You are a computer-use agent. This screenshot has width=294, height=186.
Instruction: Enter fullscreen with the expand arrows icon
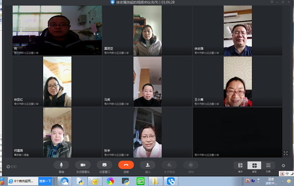click(x=285, y=153)
